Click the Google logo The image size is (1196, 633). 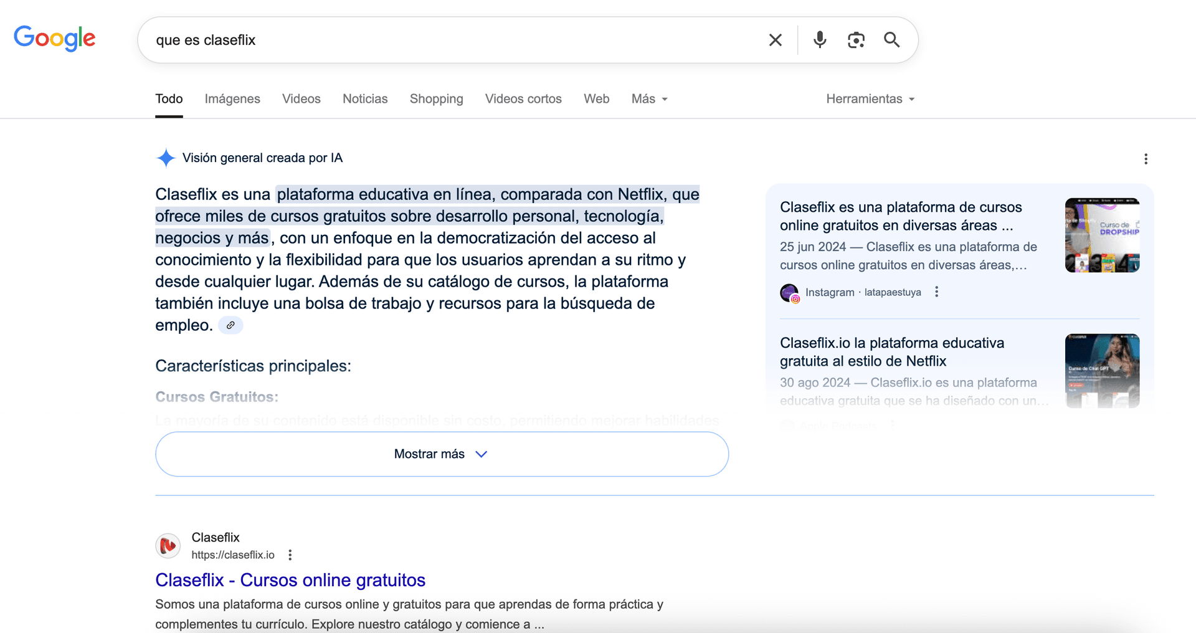click(x=55, y=39)
